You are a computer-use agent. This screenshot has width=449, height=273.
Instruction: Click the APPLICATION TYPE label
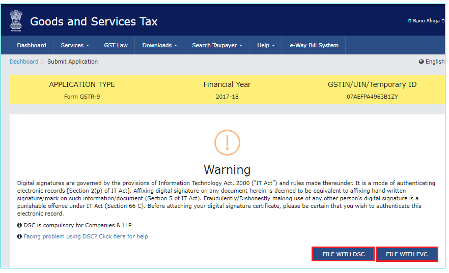(x=82, y=84)
